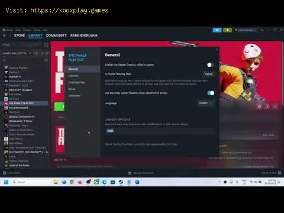The height and width of the screenshot is (213, 284).
Task: Open Friends & Chat at the bottom right
Action: [271, 173]
